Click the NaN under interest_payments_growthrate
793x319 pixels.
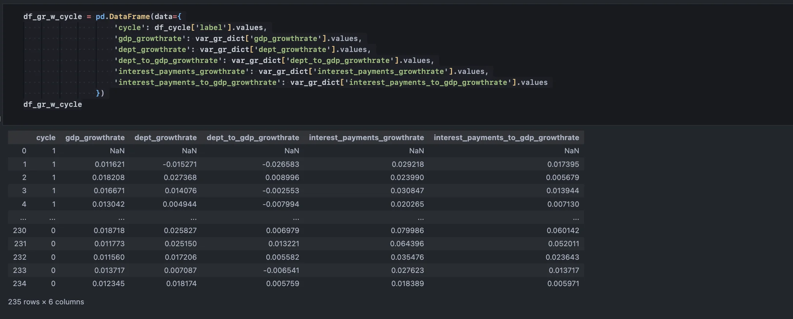416,151
